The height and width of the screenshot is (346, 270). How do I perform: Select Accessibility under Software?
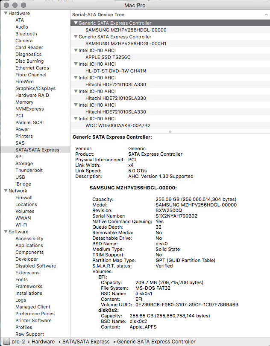29,239
